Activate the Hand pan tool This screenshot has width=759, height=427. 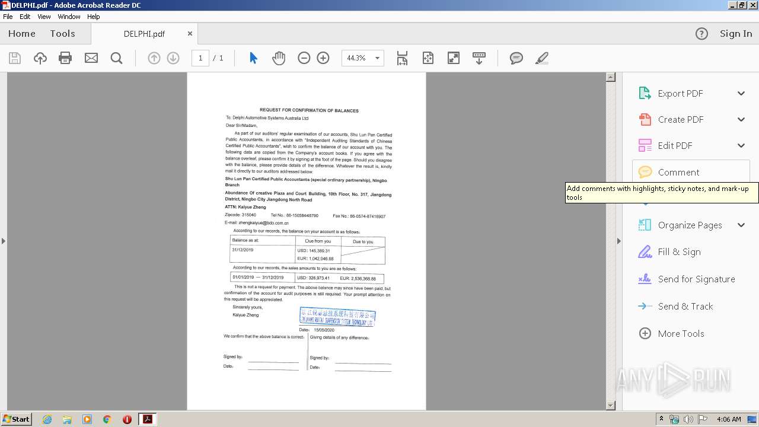pos(279,58)
